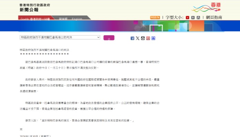240x137 pixels.
Task: Click the colorful header banner image
Action: click(x=120, y=26)
